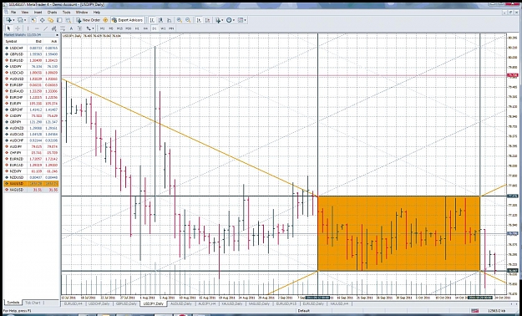This screenshot has width=522, height=316.
Task: Select USDCHF in Market Watch
Action: point(31,48)
